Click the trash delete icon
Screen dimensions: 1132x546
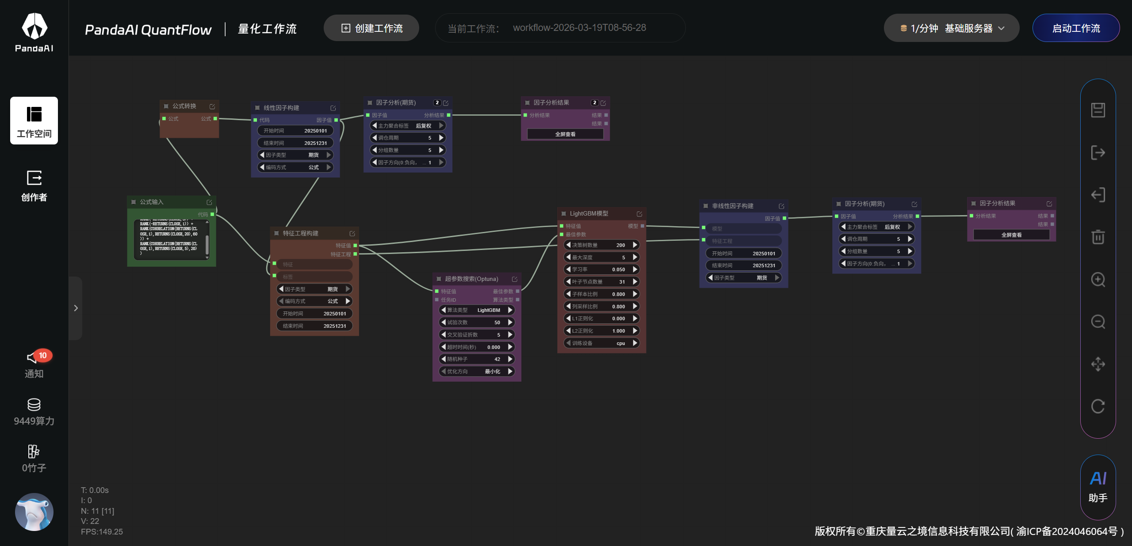point(1098,237)
